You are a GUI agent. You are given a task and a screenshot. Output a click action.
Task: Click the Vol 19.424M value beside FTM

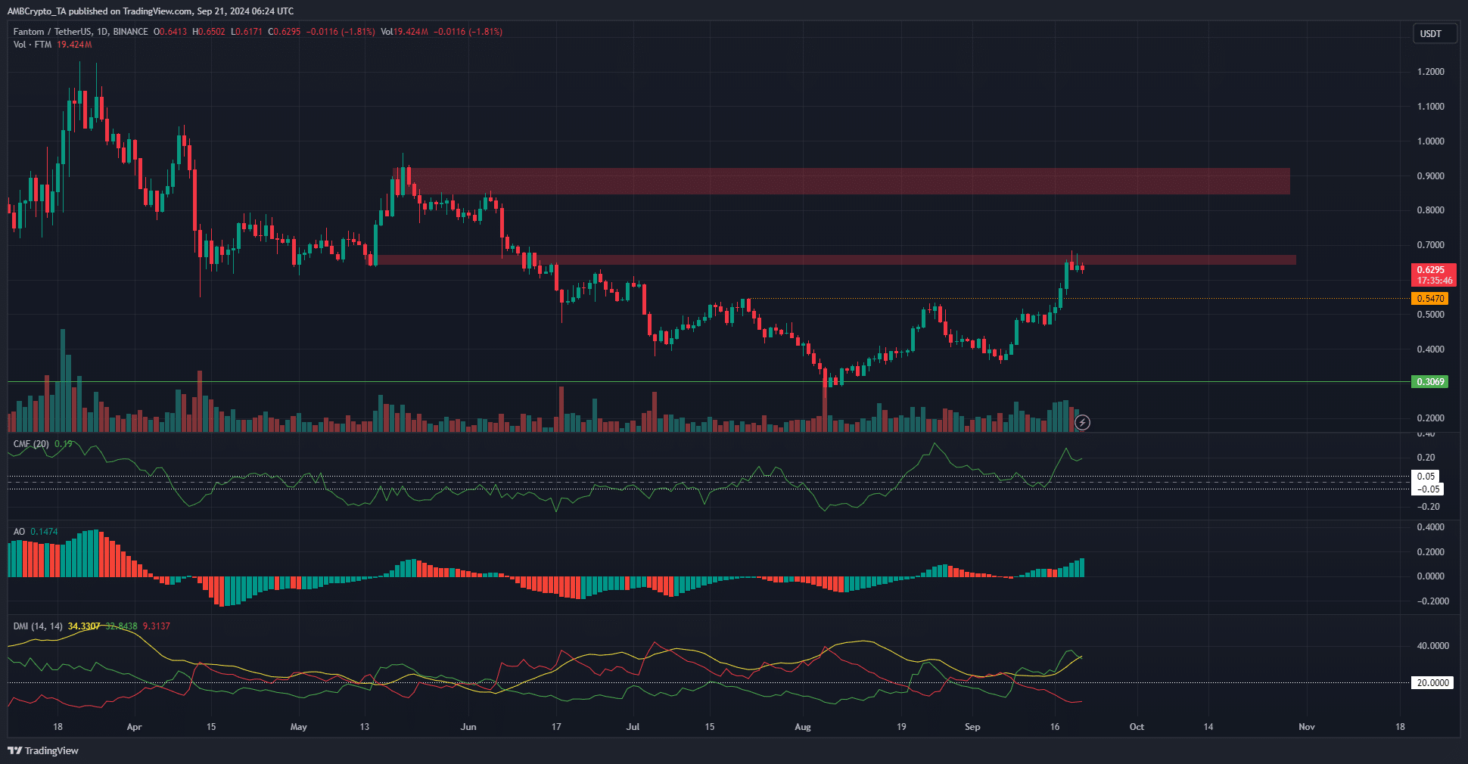pyautogui.click(x=74, y=45)
